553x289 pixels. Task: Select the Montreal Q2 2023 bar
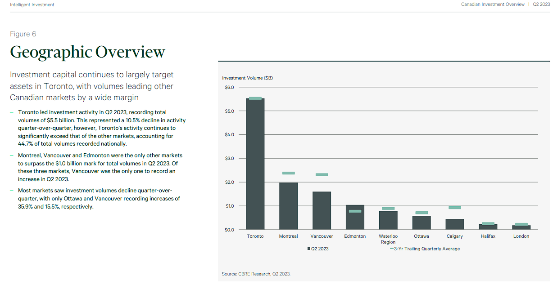[x=288, y=206]
